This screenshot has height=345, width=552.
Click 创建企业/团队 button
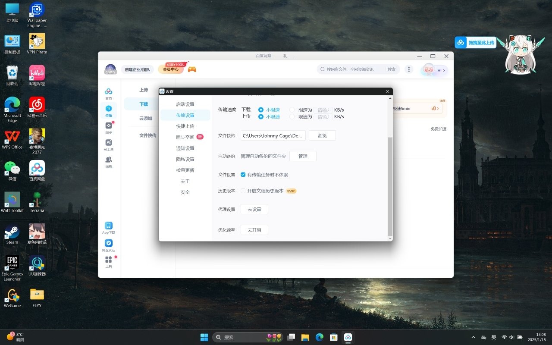pos(138,69)
